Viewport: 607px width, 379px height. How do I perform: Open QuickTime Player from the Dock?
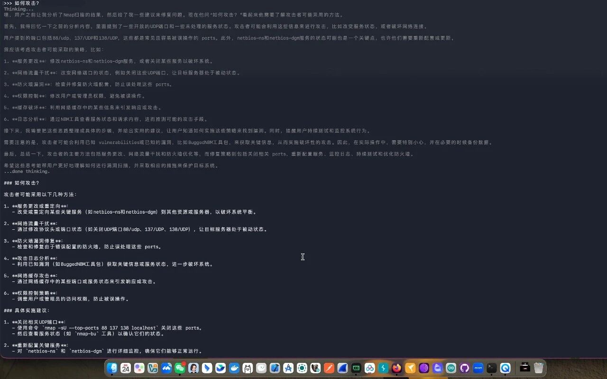pyautogui.click(x=506, y=368)
